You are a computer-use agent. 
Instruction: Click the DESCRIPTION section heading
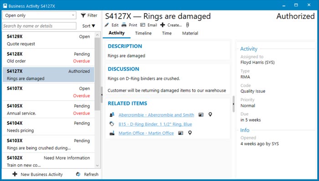[125, 46]
